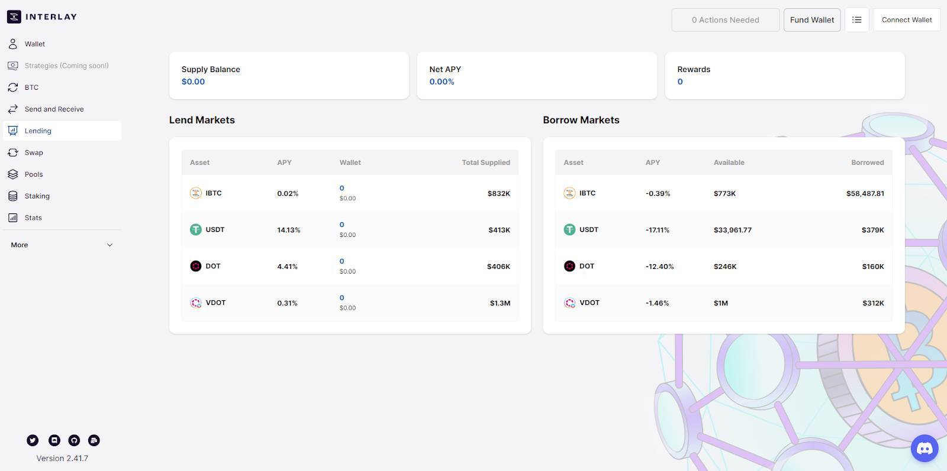Viewport: 947px width, 471px height.
Task: Click the Borrowed column header
Action: pos(868,163)
